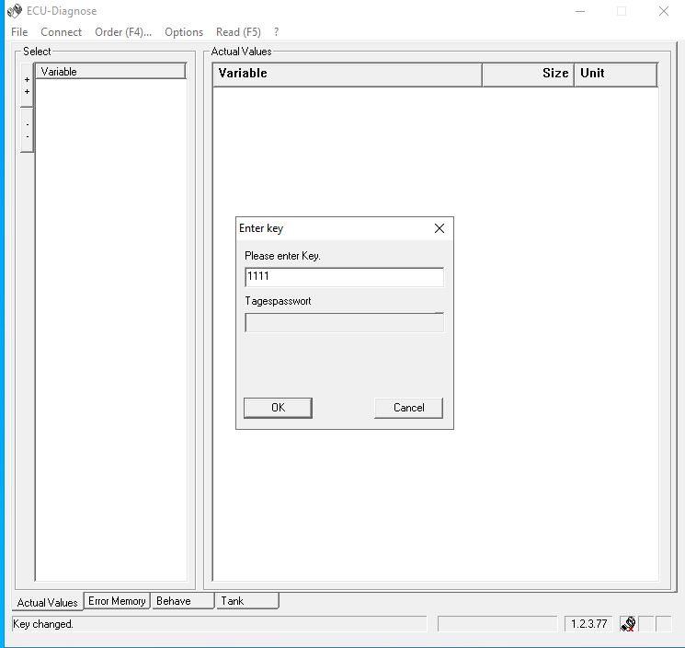The image size is (685, 648).
Task: Confirm the key with OK
Action: [278, 408]
